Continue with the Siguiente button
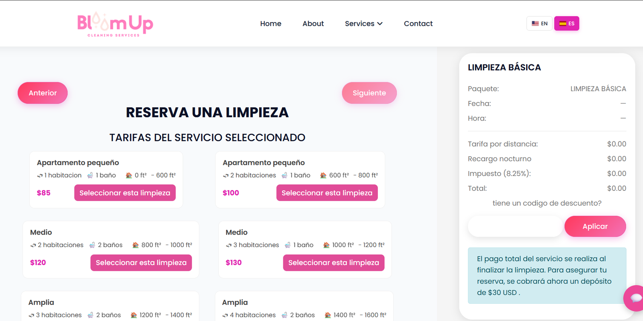643x321 pixels. (369, 93)
